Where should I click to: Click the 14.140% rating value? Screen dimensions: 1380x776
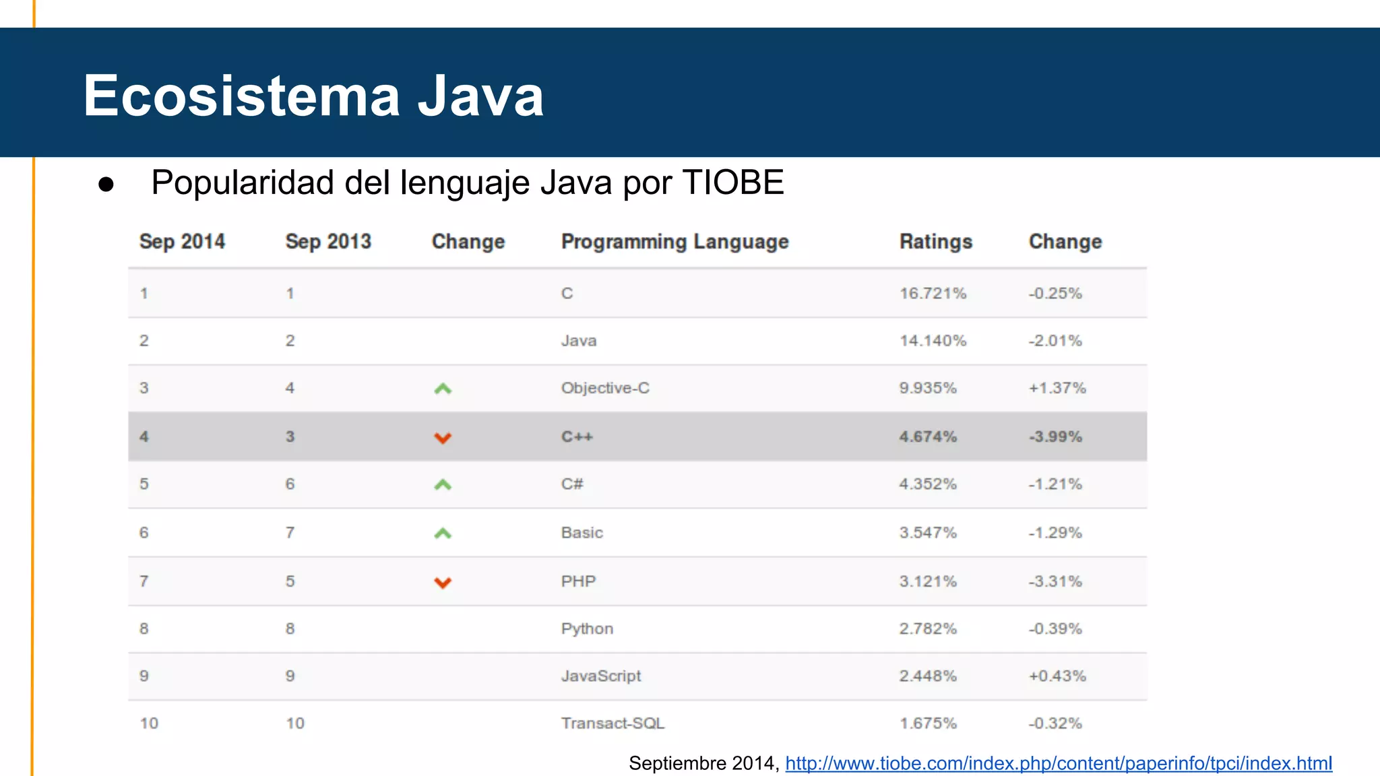(x=933, y=341)
